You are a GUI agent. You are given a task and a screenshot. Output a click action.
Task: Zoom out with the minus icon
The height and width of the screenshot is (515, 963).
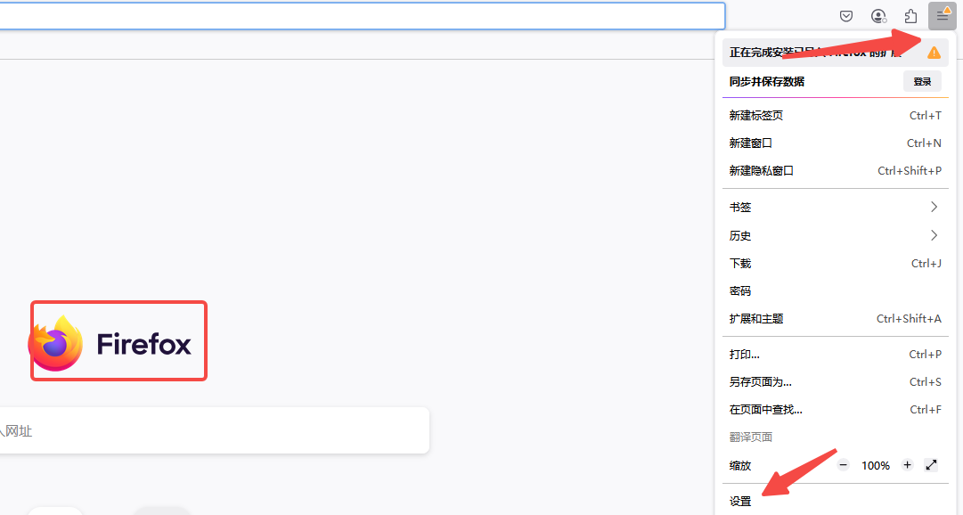(844, 465)
